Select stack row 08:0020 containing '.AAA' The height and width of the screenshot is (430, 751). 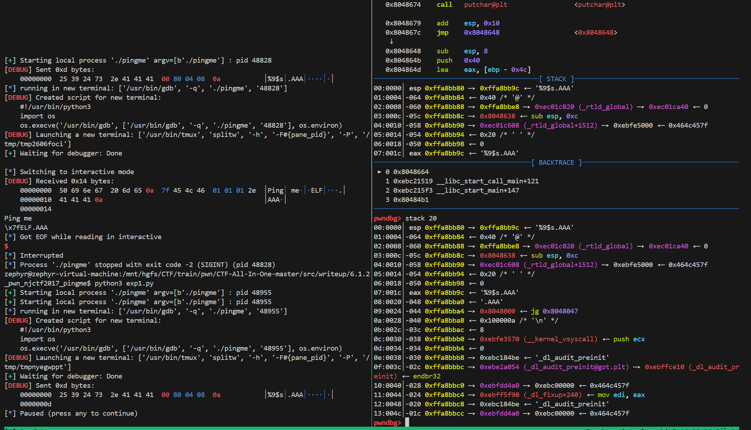(438, 302)
